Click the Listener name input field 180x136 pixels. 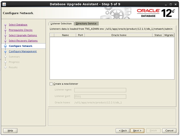[x=100, y=90]
